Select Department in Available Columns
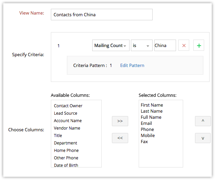The height and width of the screenshot is (180, 215). (x=65, y=143)
